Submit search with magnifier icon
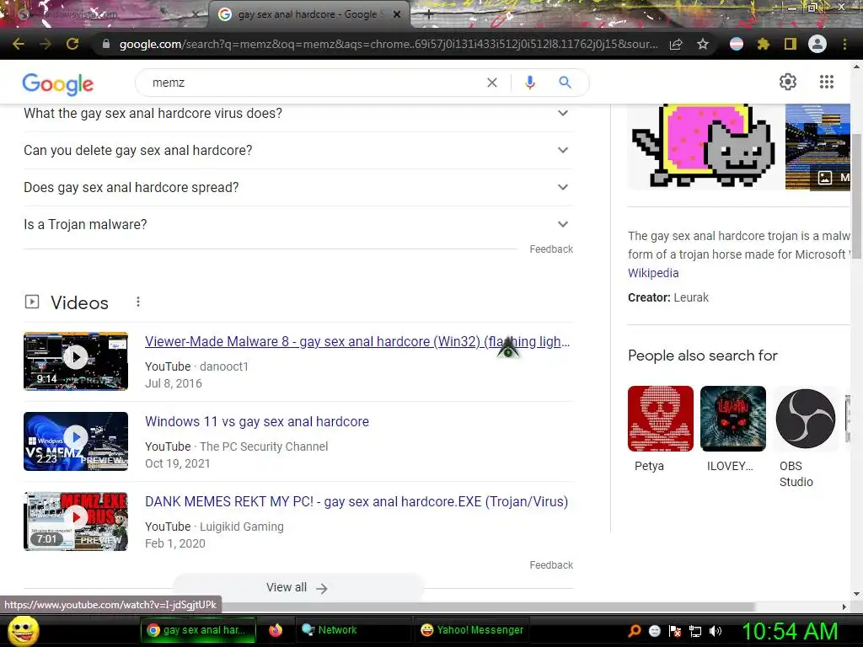 pyautogui.click(x=565, y=83)
